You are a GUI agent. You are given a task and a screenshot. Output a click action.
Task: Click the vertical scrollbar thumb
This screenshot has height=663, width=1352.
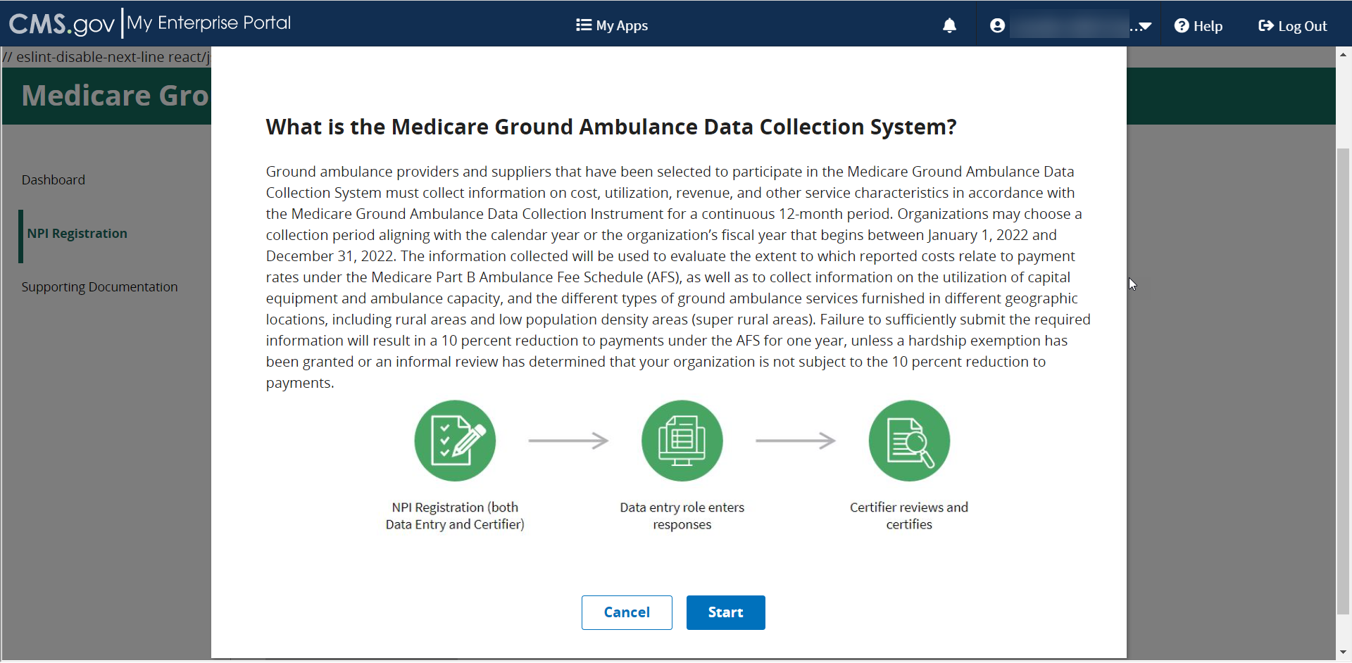[x=1344, y=380]
